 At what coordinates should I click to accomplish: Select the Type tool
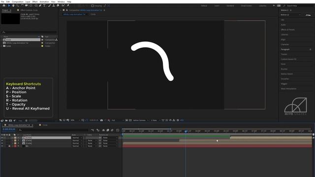pos(44,5)
